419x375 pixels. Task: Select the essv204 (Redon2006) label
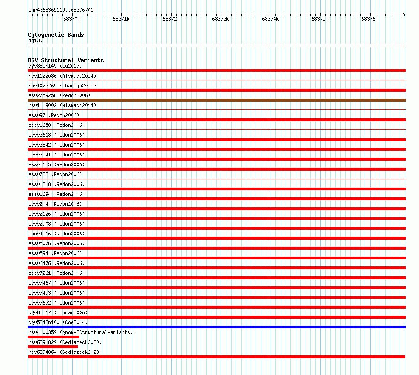[x=55, y=204]
